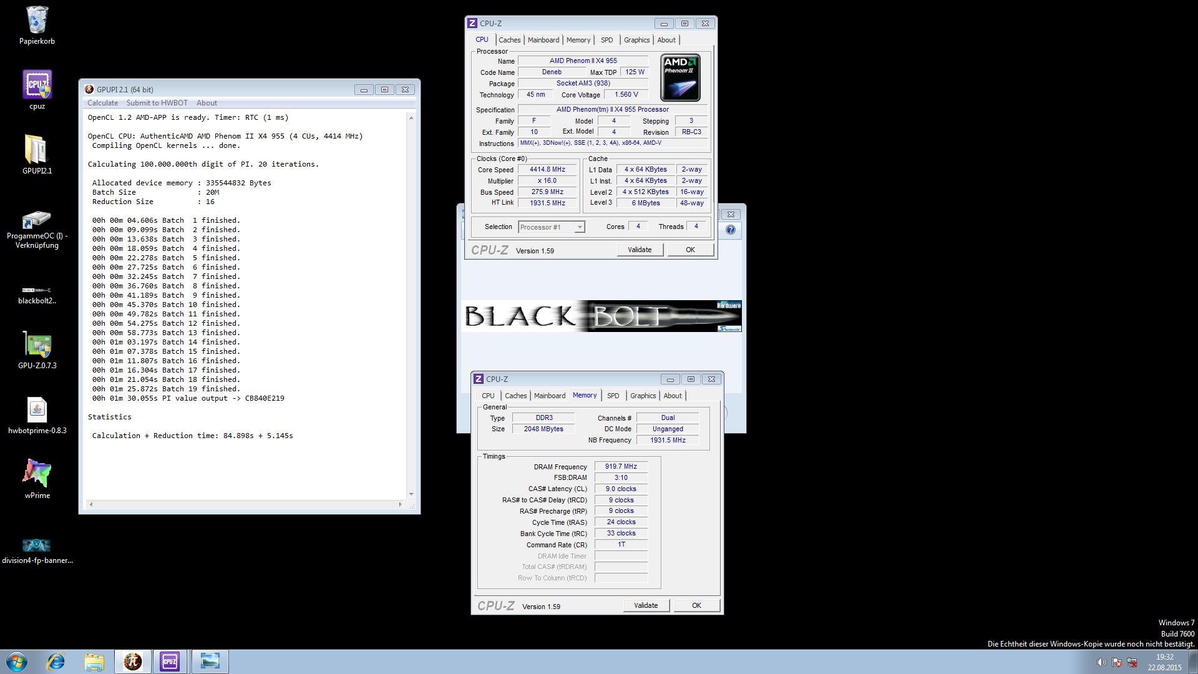Select the SPD tab in upper CPU-Z
The image size is (1198, 674).
(606, 40)
